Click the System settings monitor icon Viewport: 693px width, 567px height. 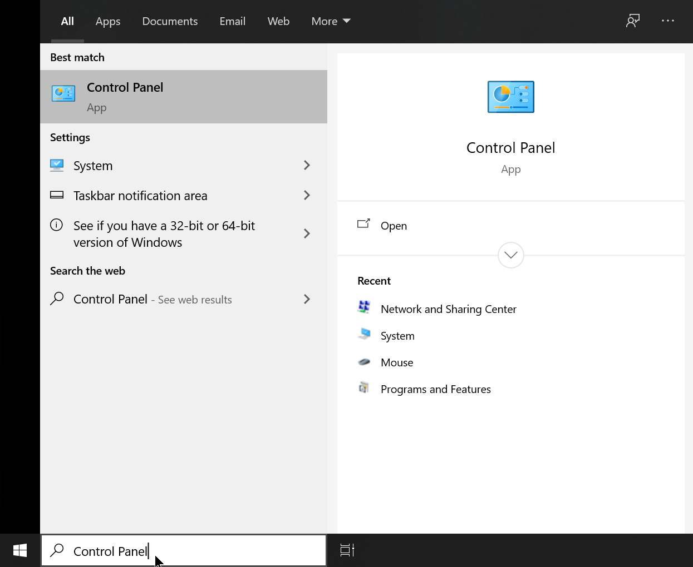coord(57,166)
